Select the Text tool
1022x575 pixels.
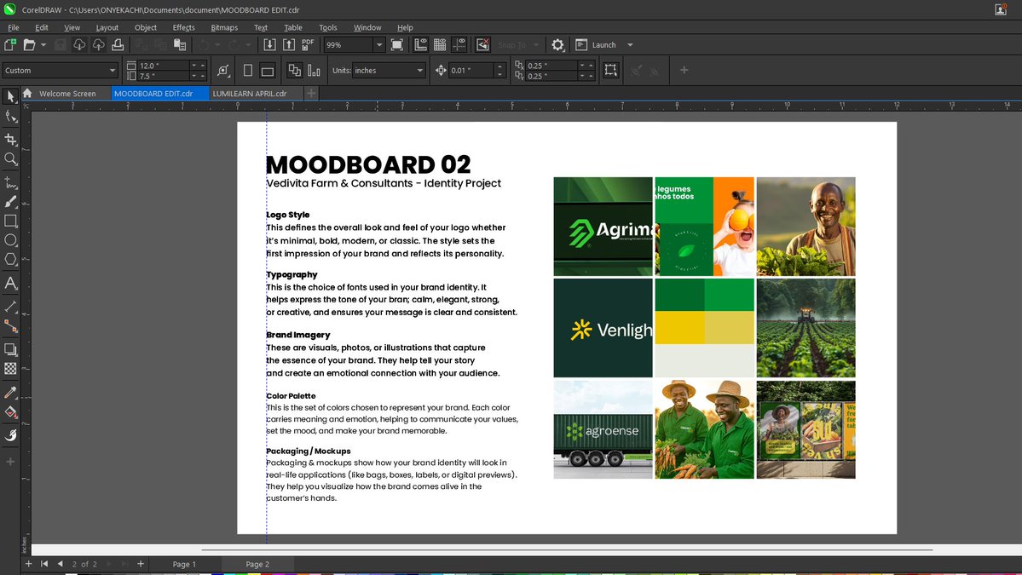pyautogui.click(x=10, y=284)
